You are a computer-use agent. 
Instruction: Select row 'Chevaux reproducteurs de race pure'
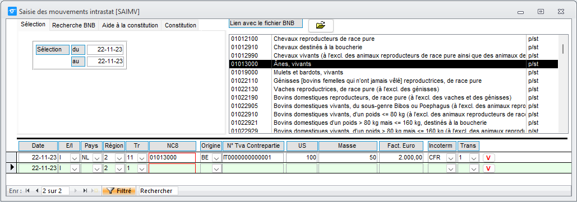[394, 39]
